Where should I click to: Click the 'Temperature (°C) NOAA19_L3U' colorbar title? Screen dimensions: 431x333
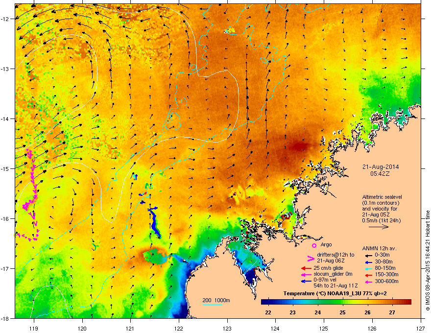pos(323,294)
